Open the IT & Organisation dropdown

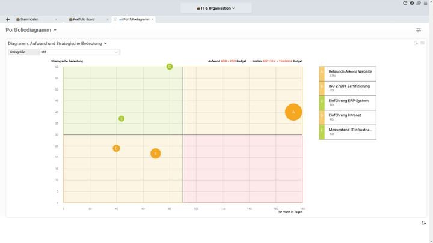pos(216,8)
